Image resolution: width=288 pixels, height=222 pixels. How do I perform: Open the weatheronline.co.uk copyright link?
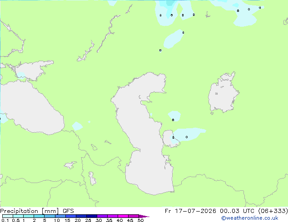(x=249, y=218)
